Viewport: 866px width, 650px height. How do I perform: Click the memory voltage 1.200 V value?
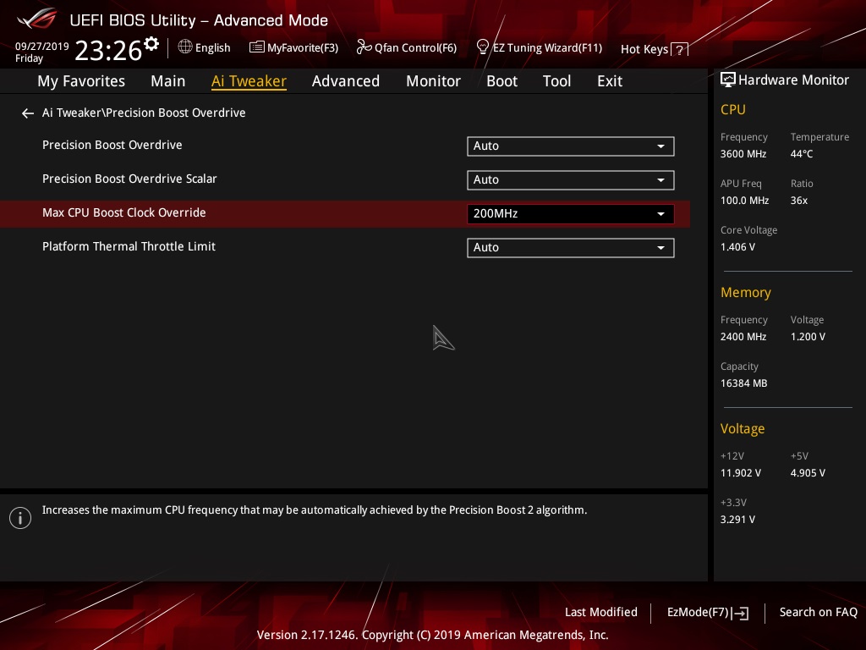tap(808, 337)
